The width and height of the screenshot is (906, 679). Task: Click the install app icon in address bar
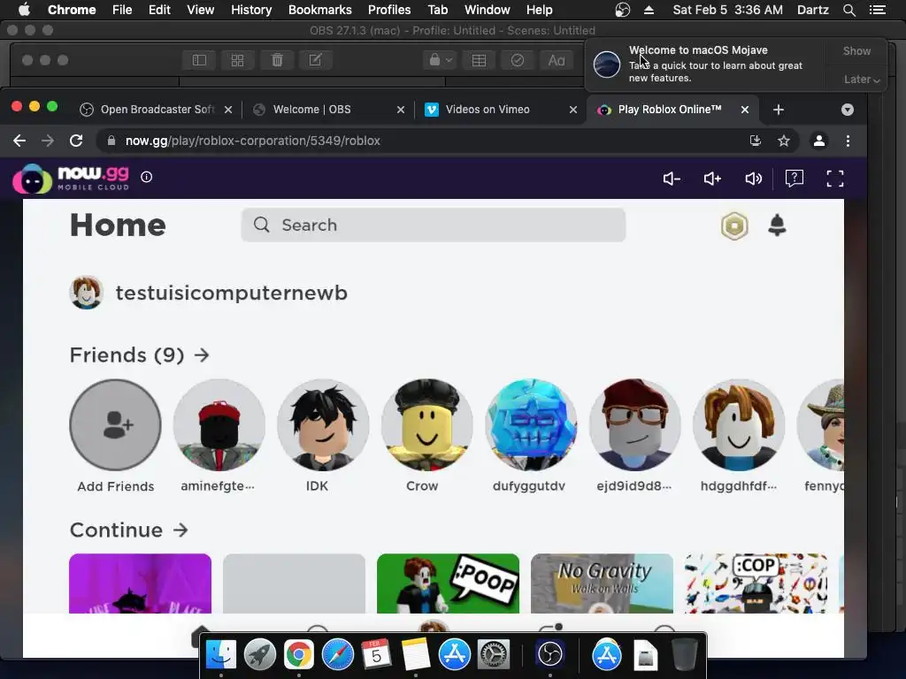coord(756,141)
